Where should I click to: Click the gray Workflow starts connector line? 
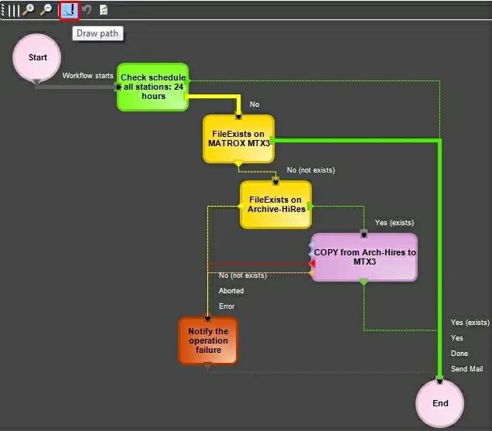[x=77, y=87]
